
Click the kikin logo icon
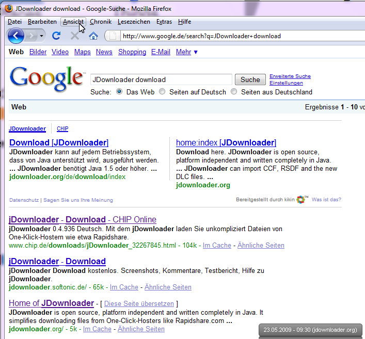(x=301, y=199)
